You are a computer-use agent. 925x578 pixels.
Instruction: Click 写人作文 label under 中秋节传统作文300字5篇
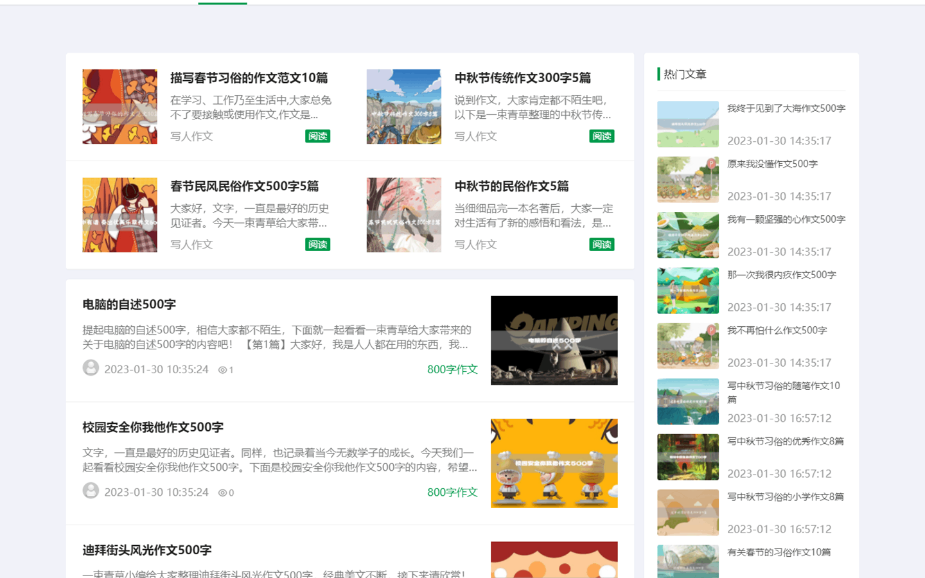click(475, 136)
